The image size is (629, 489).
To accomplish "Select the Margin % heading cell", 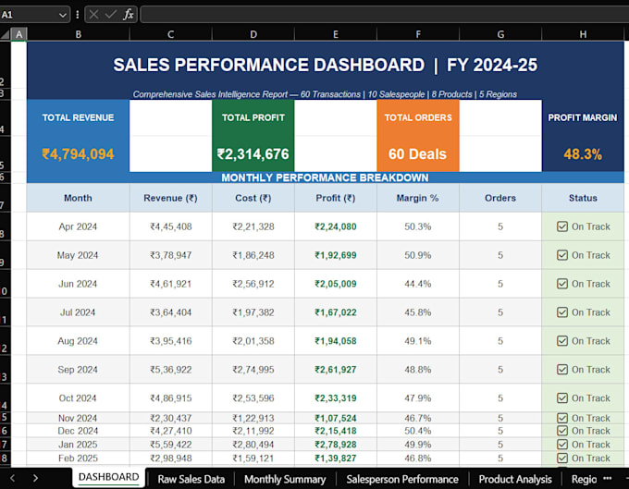I will 418,198.
